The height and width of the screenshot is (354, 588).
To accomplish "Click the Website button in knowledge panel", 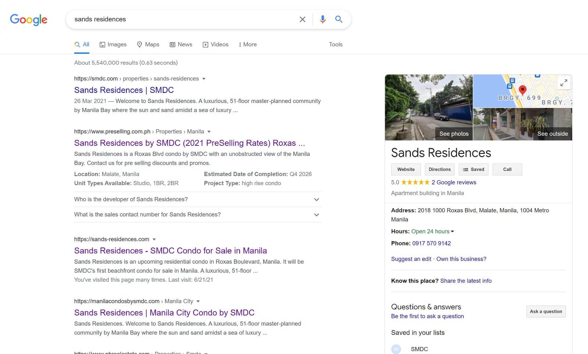I will pyautogui.click(x=406, y=169).
